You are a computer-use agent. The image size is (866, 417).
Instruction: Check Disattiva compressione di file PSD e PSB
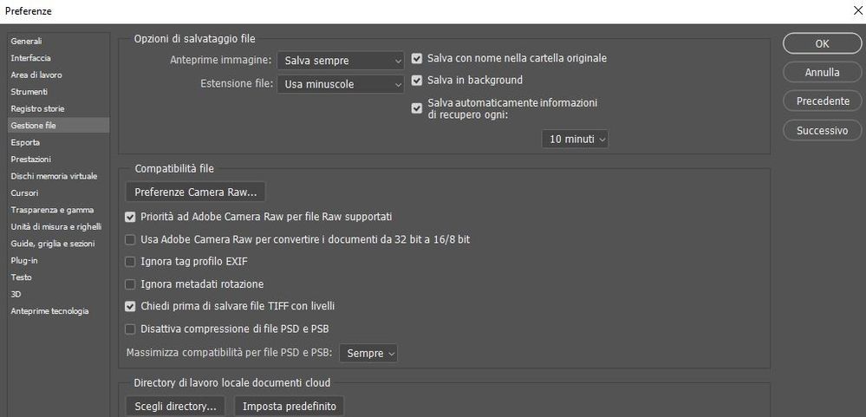point(130,329)
